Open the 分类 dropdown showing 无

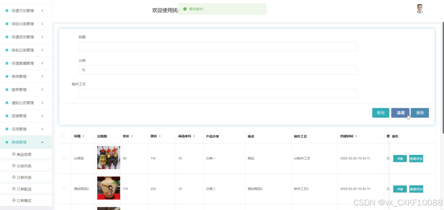[x=218, y=70]
